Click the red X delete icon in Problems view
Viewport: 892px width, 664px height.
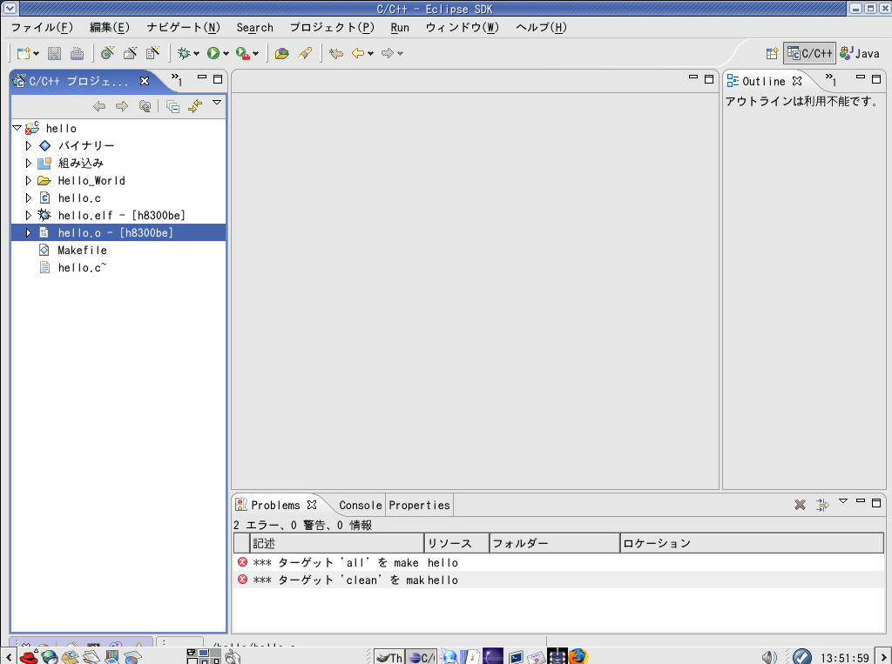click(x=800, y=505)
